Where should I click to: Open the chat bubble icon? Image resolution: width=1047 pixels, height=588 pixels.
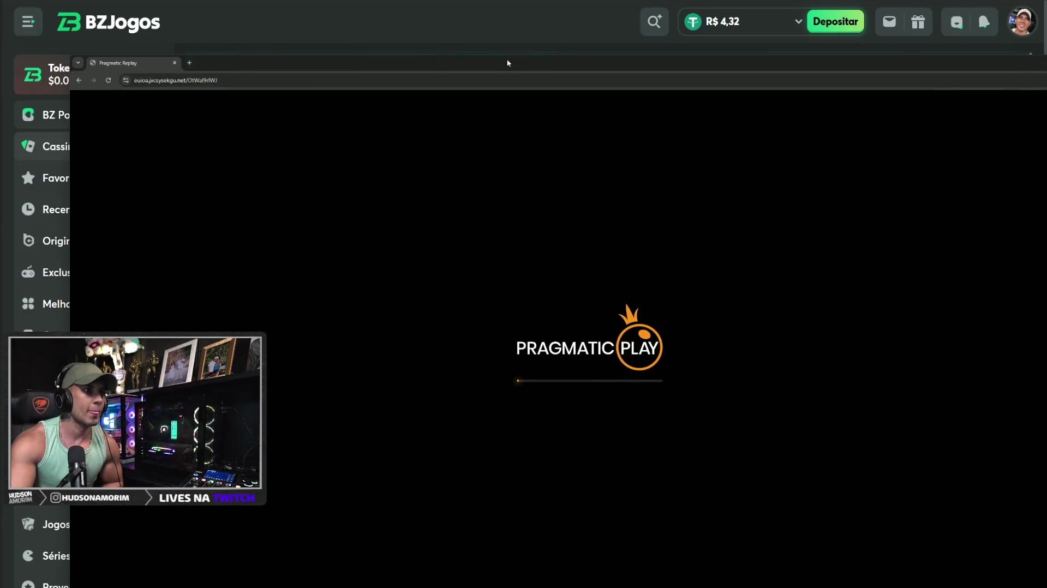coord(956,22)
